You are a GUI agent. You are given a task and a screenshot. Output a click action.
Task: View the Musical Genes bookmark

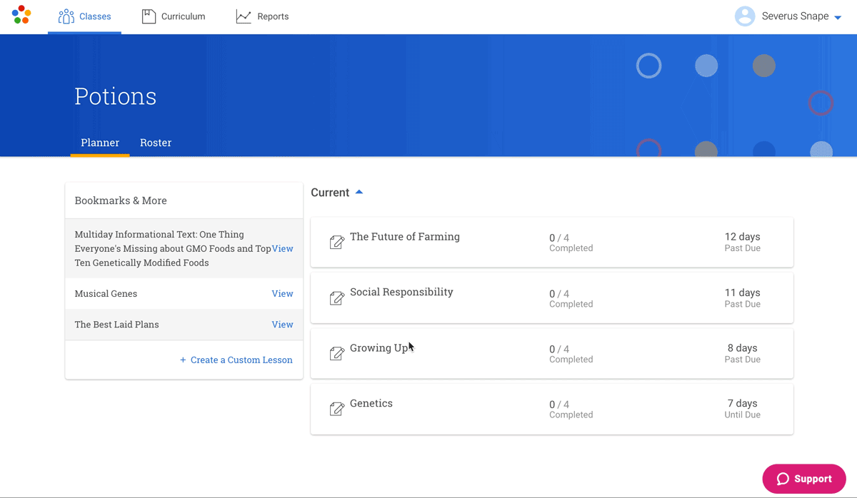point(283,293)
